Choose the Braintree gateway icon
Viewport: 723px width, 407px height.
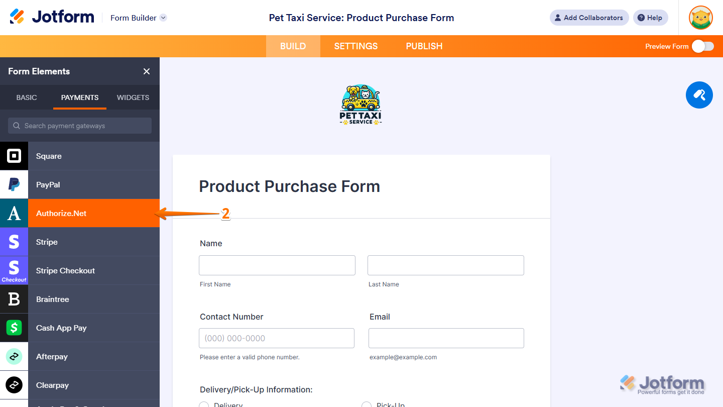(x=14, y=299)
